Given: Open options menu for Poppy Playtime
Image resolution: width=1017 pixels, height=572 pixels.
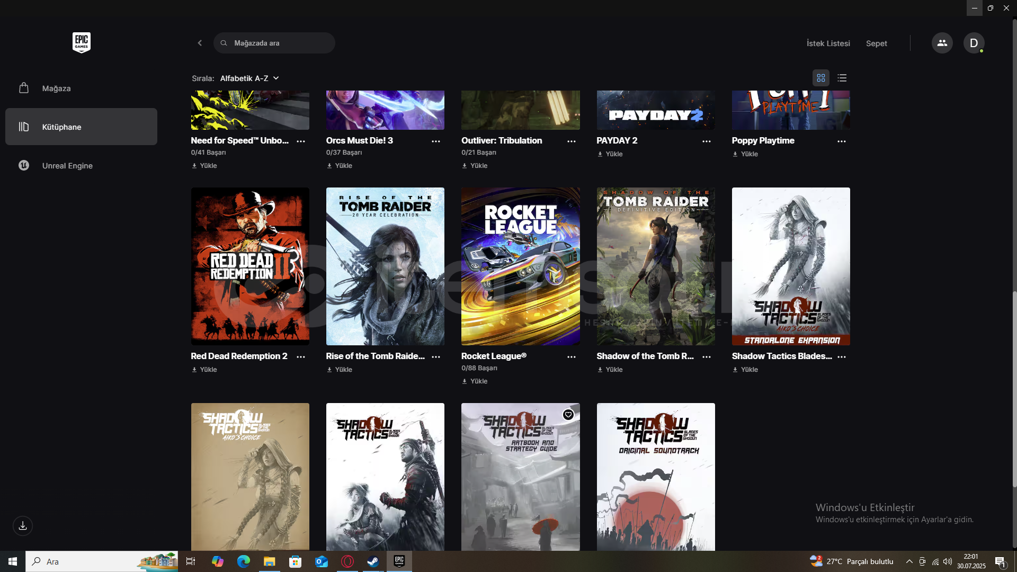Looking at the screenshot, I should pyautogui.click(x=842, y=141).
